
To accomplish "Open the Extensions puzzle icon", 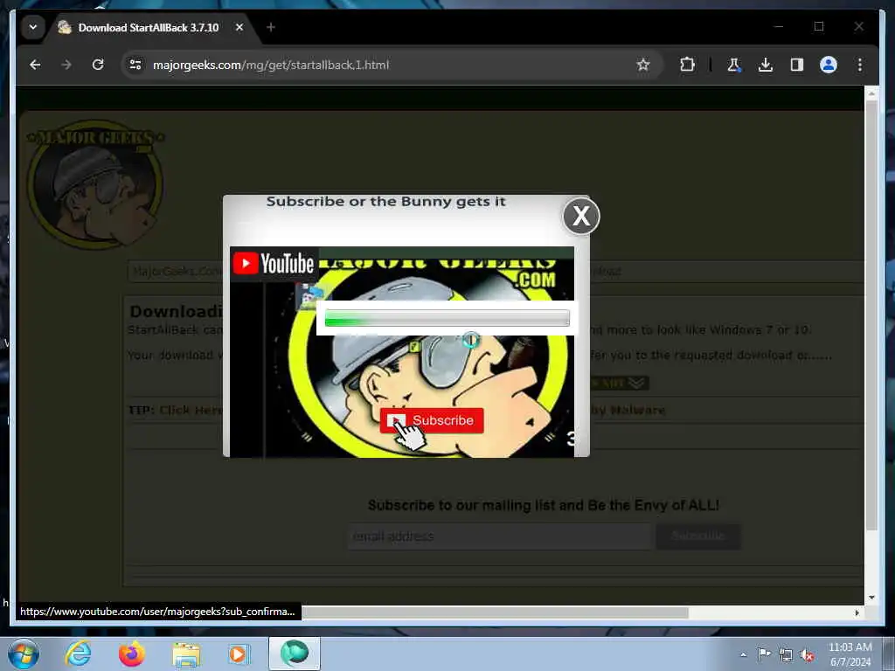I will 687,65.
